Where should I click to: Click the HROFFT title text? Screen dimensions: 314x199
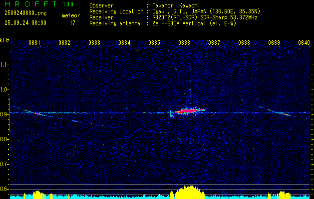point(31,4)
